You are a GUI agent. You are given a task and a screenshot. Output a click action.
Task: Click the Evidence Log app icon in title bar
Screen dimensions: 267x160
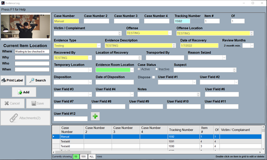[3, 3]
